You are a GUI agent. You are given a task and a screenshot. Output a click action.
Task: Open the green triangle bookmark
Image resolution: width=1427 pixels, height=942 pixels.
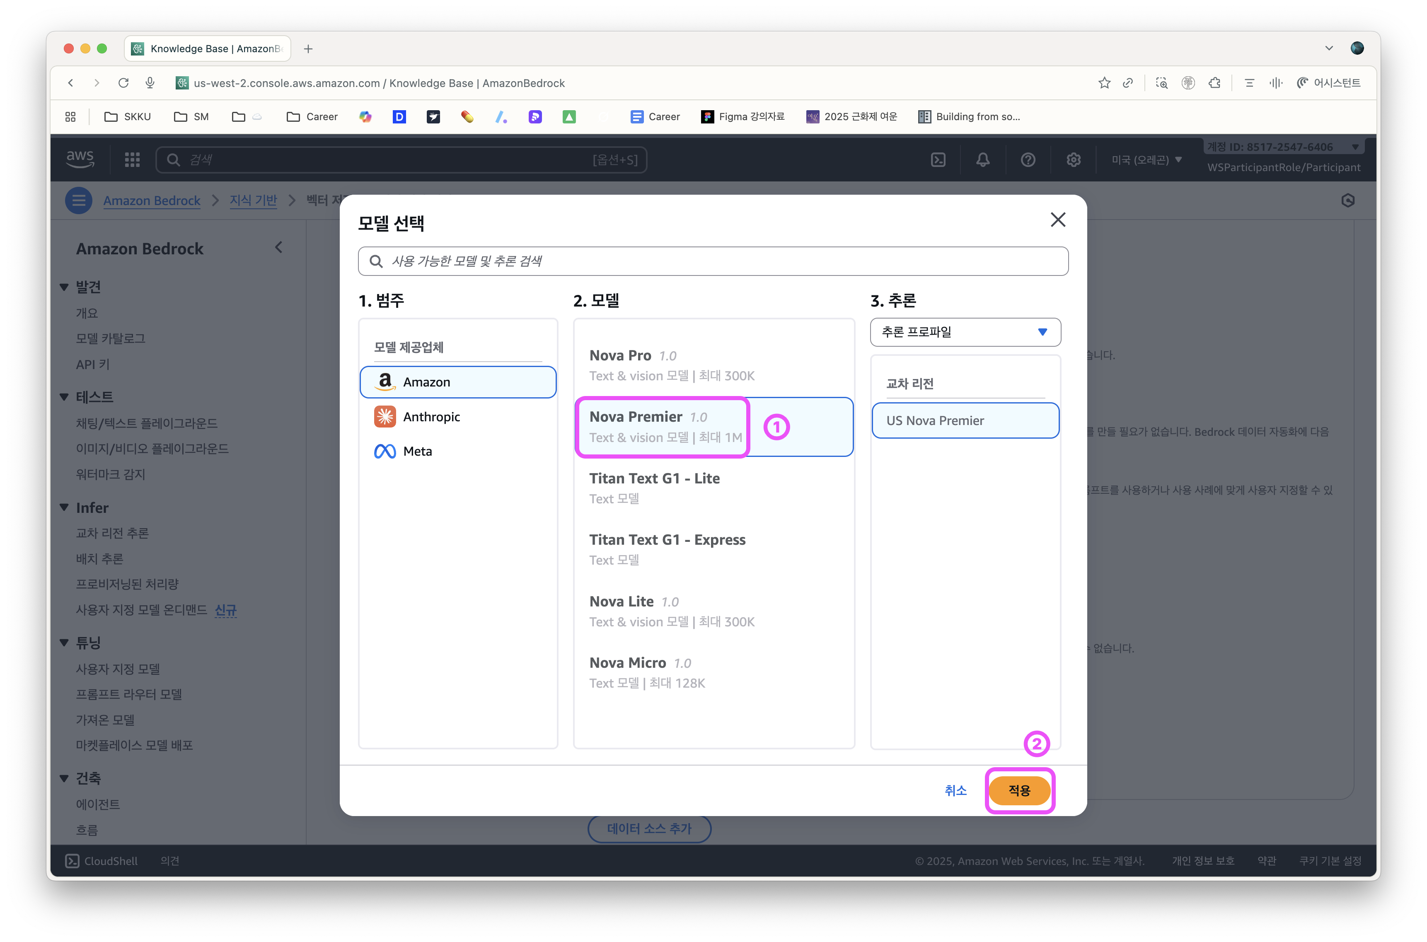tap(569, 116)
